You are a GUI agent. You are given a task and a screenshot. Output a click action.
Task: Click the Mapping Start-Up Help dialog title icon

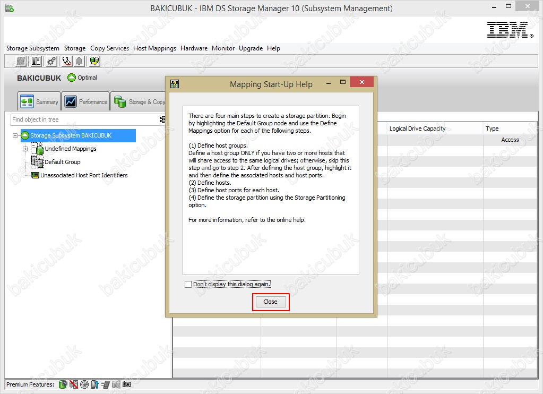[x=175, y=84]
